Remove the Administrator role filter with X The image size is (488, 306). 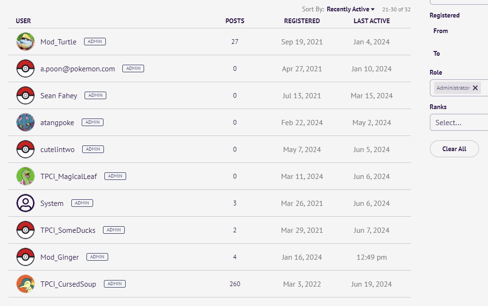[475, 88]
